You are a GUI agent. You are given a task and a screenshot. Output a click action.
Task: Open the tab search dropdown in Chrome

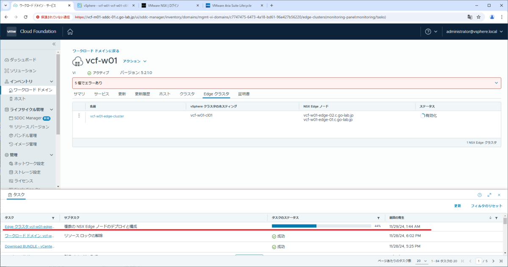tap(5, 6)
